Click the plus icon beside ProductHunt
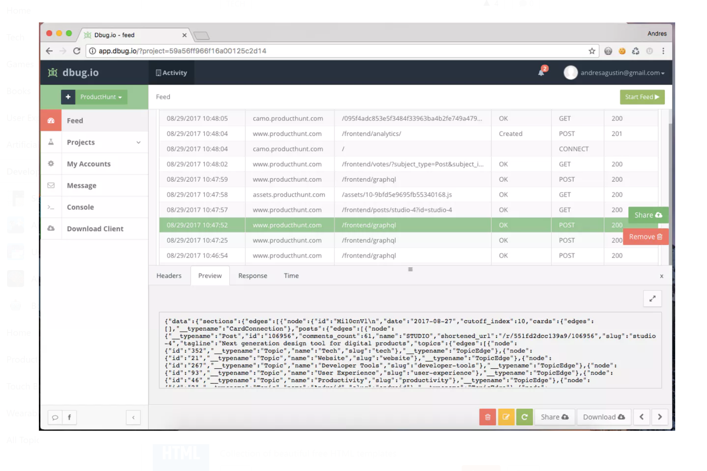Viewport: 707px width, 471px height. pos(68,97)
